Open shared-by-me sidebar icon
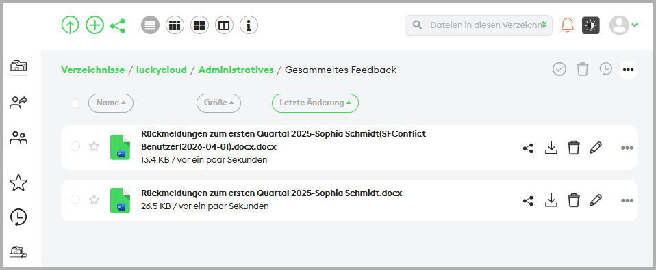Screen dimensions: 656x270 (x=18, y=103)
